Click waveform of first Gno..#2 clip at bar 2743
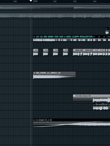 (x=78, y=54)
